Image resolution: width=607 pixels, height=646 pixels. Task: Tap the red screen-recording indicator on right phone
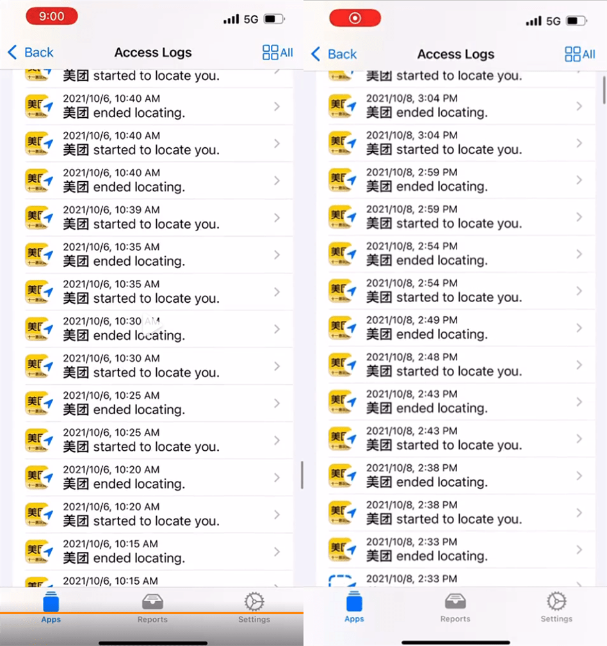[x=355, y=18]
